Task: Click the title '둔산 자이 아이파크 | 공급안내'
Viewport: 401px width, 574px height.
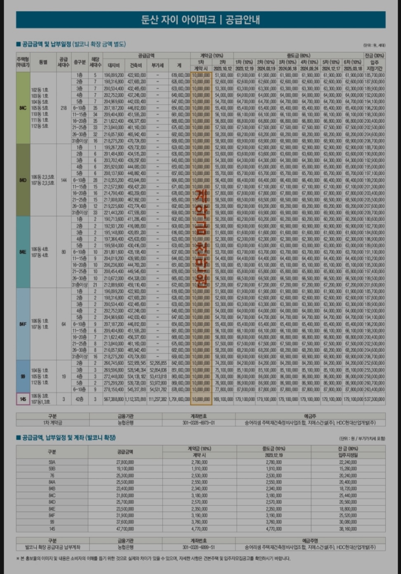Action: coord(200,20)
